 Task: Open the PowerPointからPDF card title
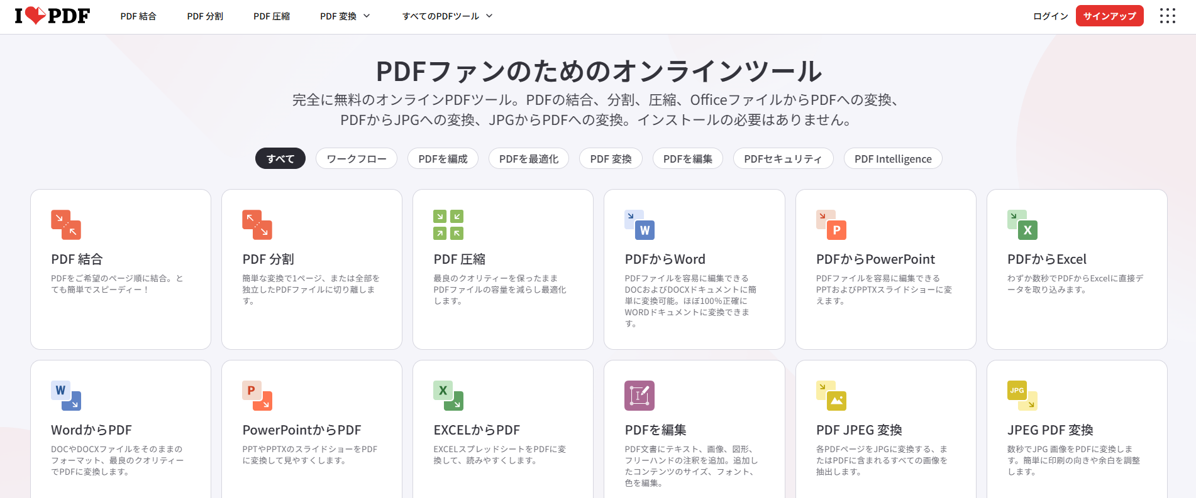(302, 430)
